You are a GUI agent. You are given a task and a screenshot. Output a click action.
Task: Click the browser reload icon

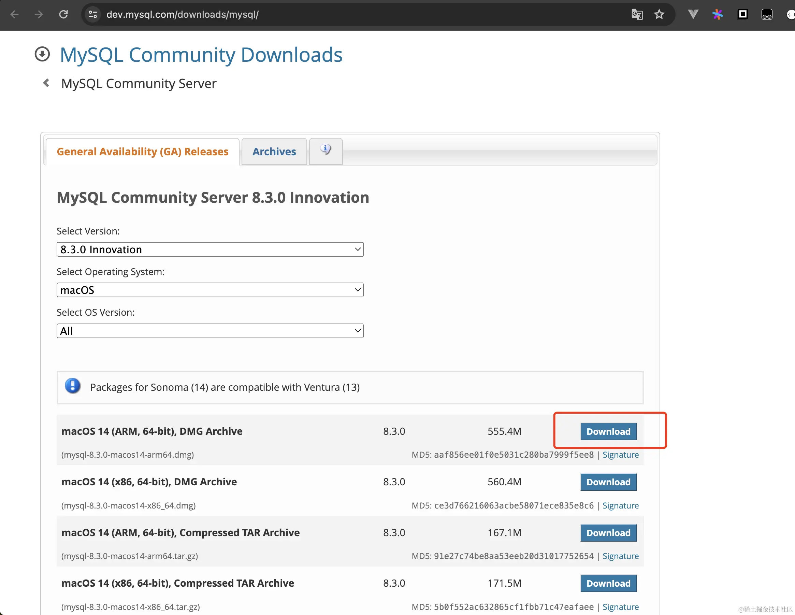tap(64, 15)
